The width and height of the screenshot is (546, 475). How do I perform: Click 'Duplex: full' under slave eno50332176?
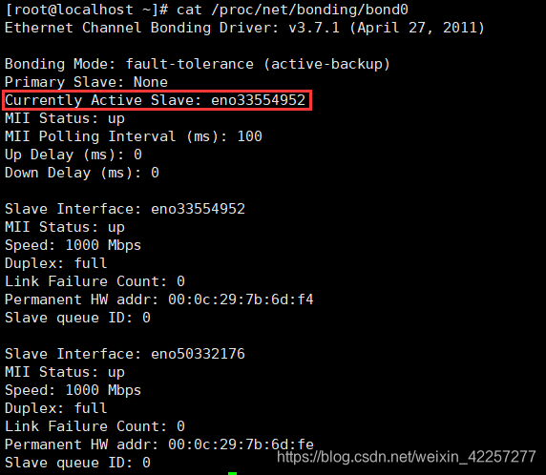pyautogui.click(x=55, y=408)
